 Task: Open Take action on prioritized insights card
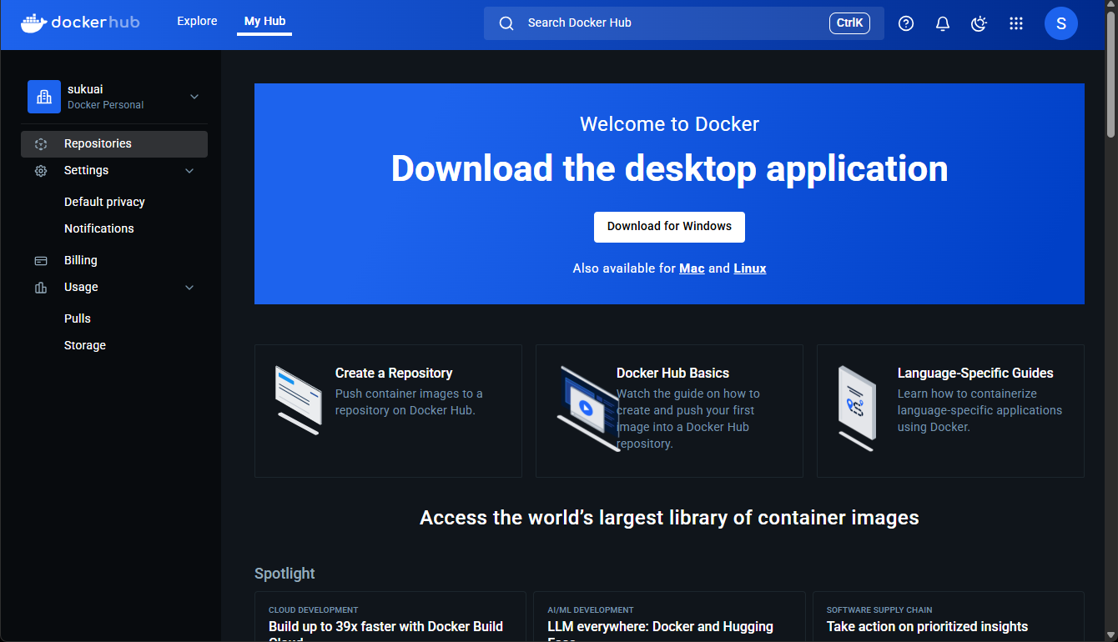949,617
